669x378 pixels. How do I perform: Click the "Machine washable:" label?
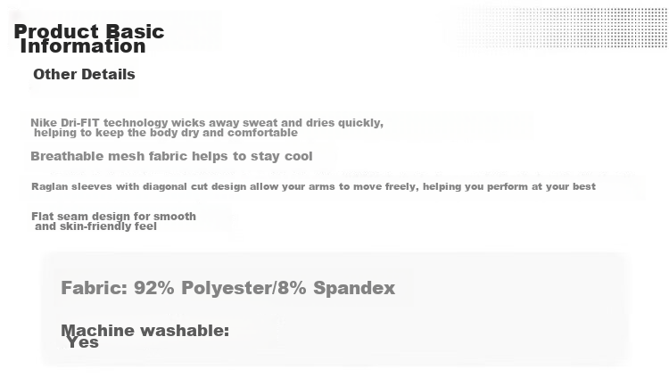145,331
